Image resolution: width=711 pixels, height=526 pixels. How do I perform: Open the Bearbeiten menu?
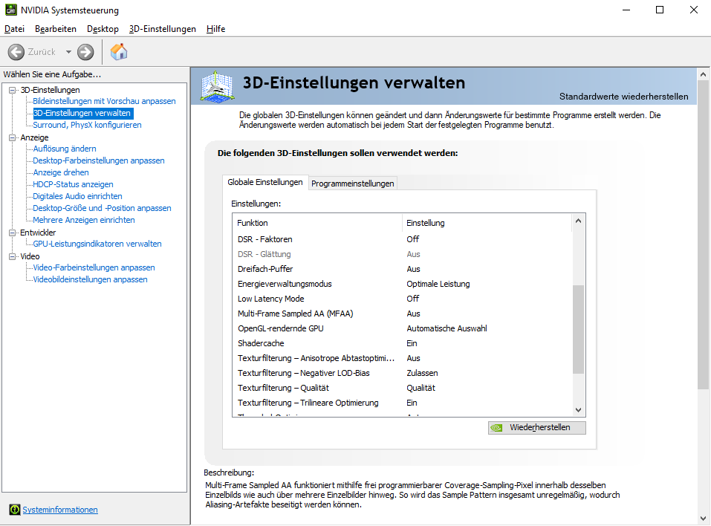click(55, 29)
